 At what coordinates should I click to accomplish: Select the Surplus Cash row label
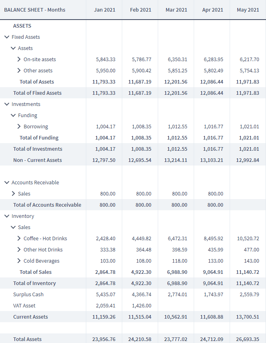(28, 295)
